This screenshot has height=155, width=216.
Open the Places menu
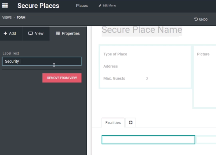(82, 6)
